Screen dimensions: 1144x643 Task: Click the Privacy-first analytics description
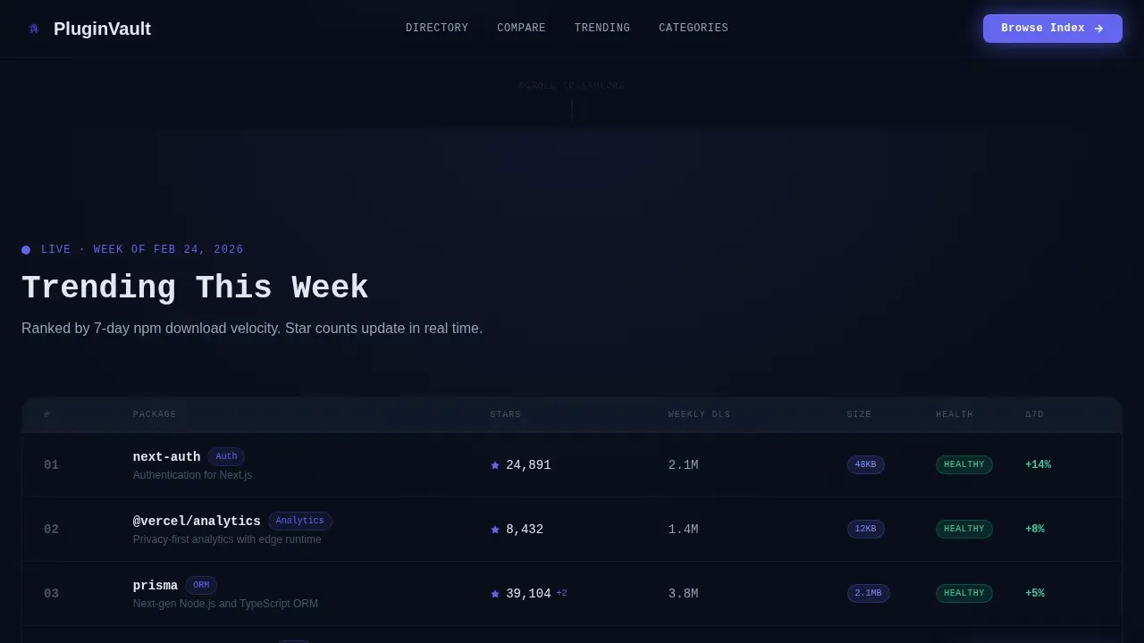coord(227,539)
